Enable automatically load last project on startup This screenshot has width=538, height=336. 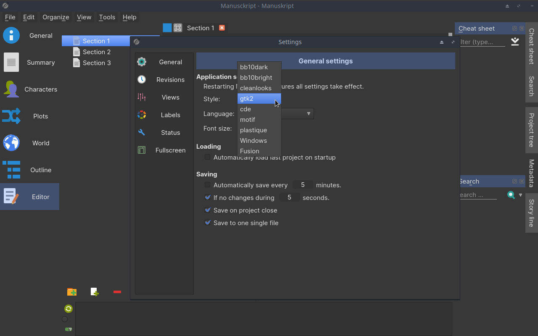tap(207, 157)
